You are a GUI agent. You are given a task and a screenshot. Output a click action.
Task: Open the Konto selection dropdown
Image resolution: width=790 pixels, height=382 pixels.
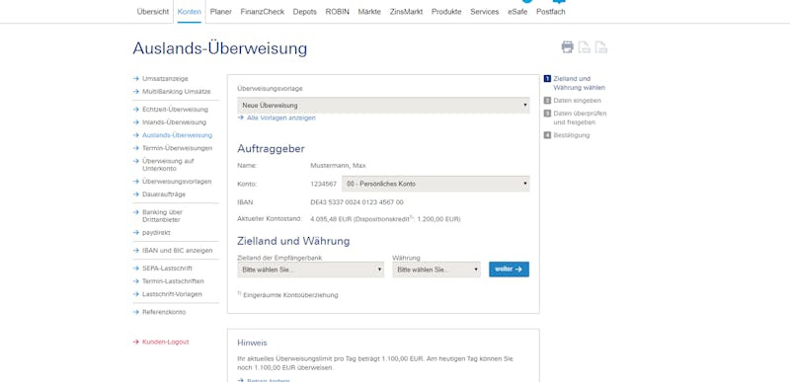point(435,184)
